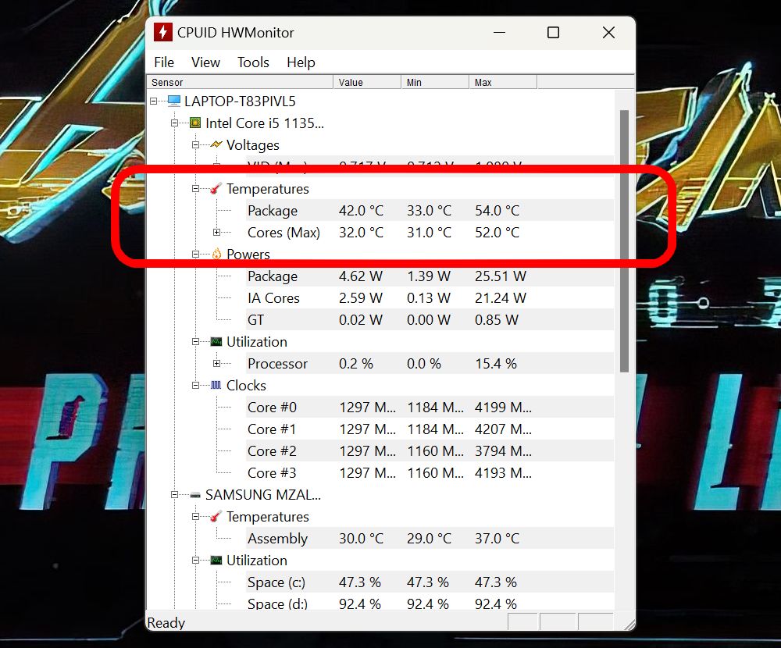The width and height of the screenshot is (781, 648).
Task: Open the Tools menu
Action: (253, 62)
